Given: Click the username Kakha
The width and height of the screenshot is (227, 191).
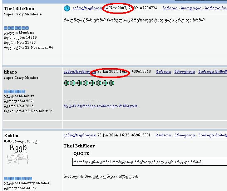Looking at the screenshot, I should (x=11, y=135).
